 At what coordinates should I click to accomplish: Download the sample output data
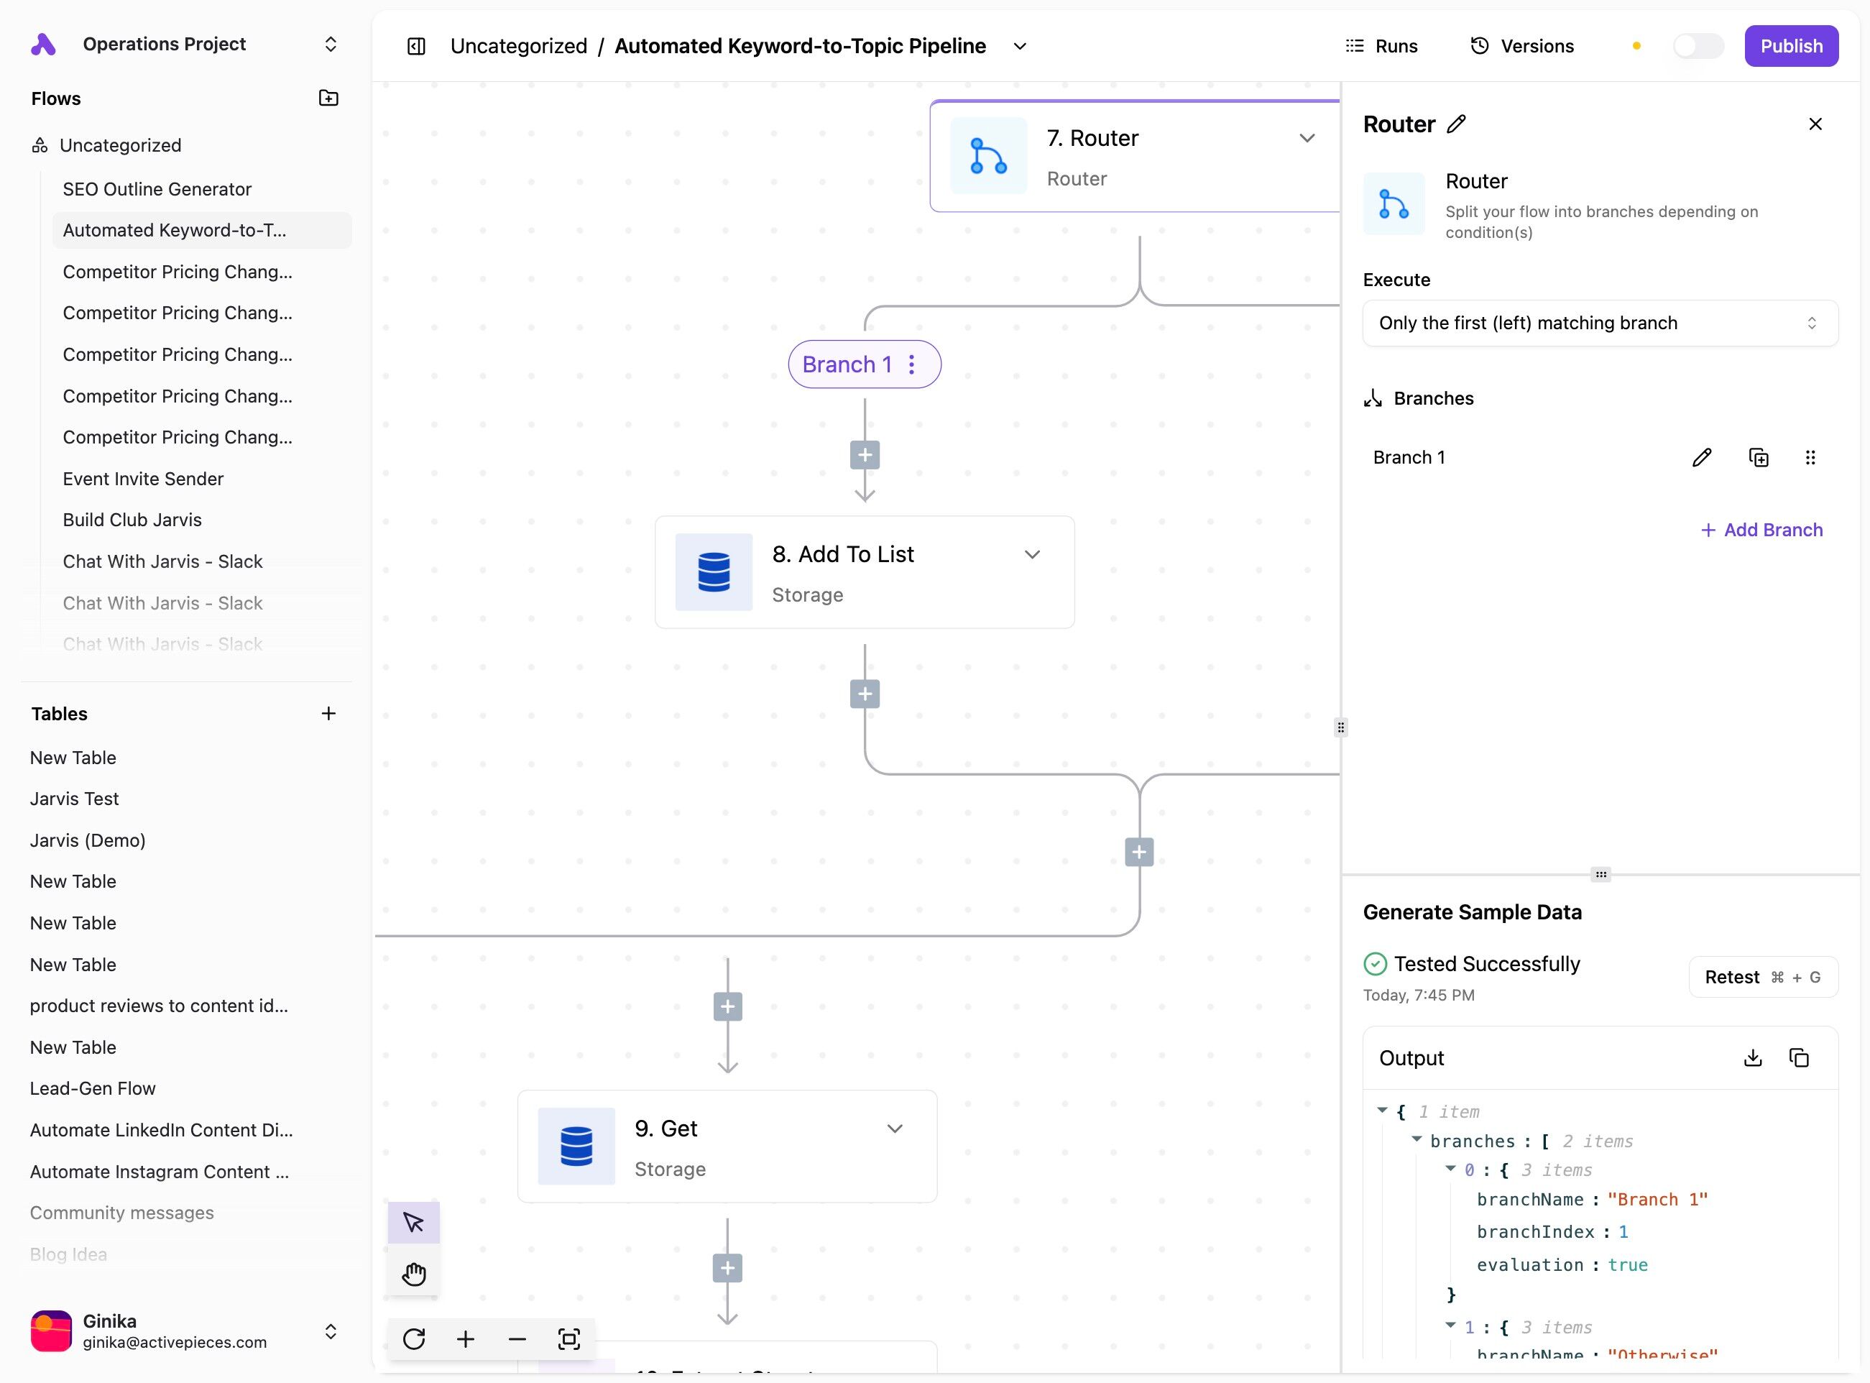point(1753,1058)
